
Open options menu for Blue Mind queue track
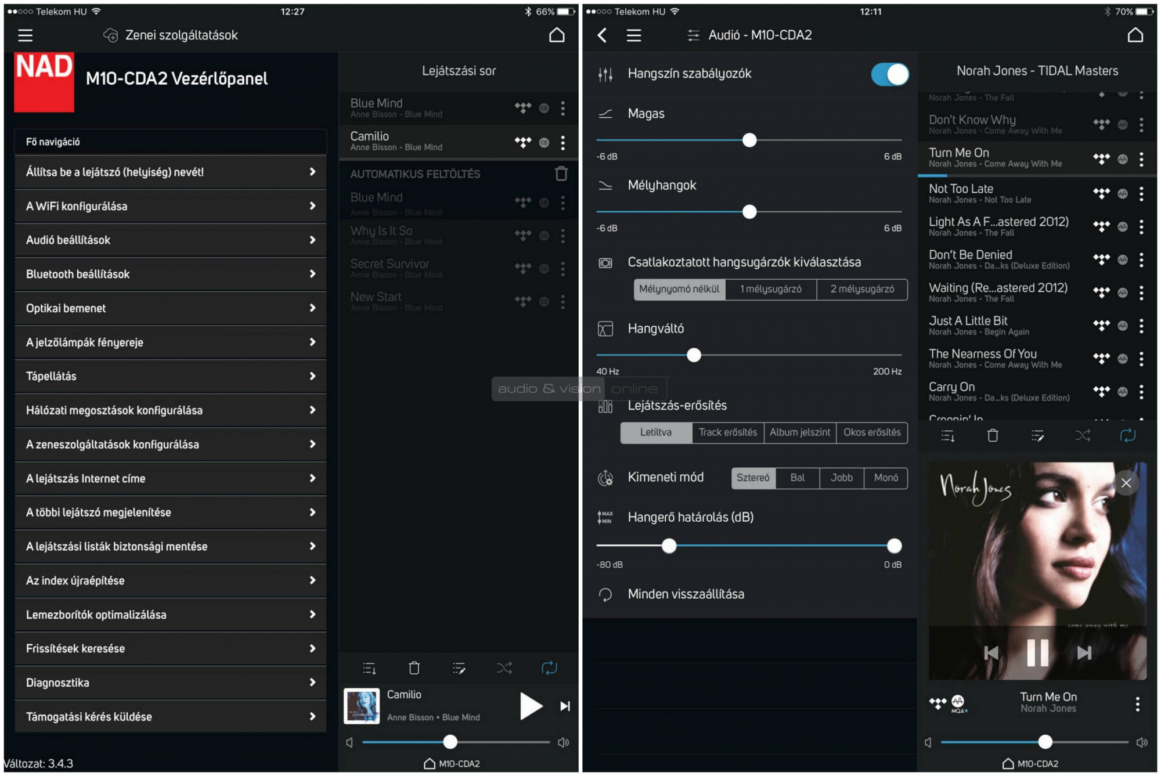coord(563,108)
